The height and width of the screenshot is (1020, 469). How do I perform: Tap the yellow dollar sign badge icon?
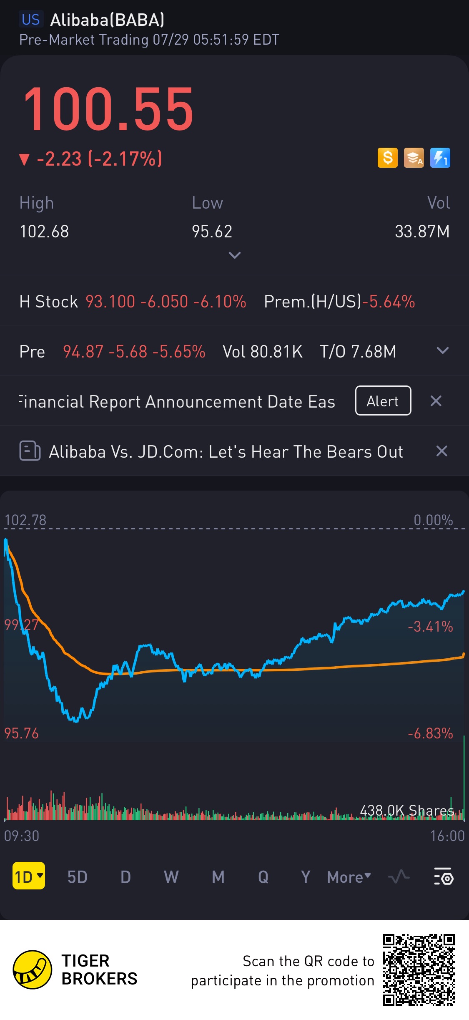coord(387,158)
